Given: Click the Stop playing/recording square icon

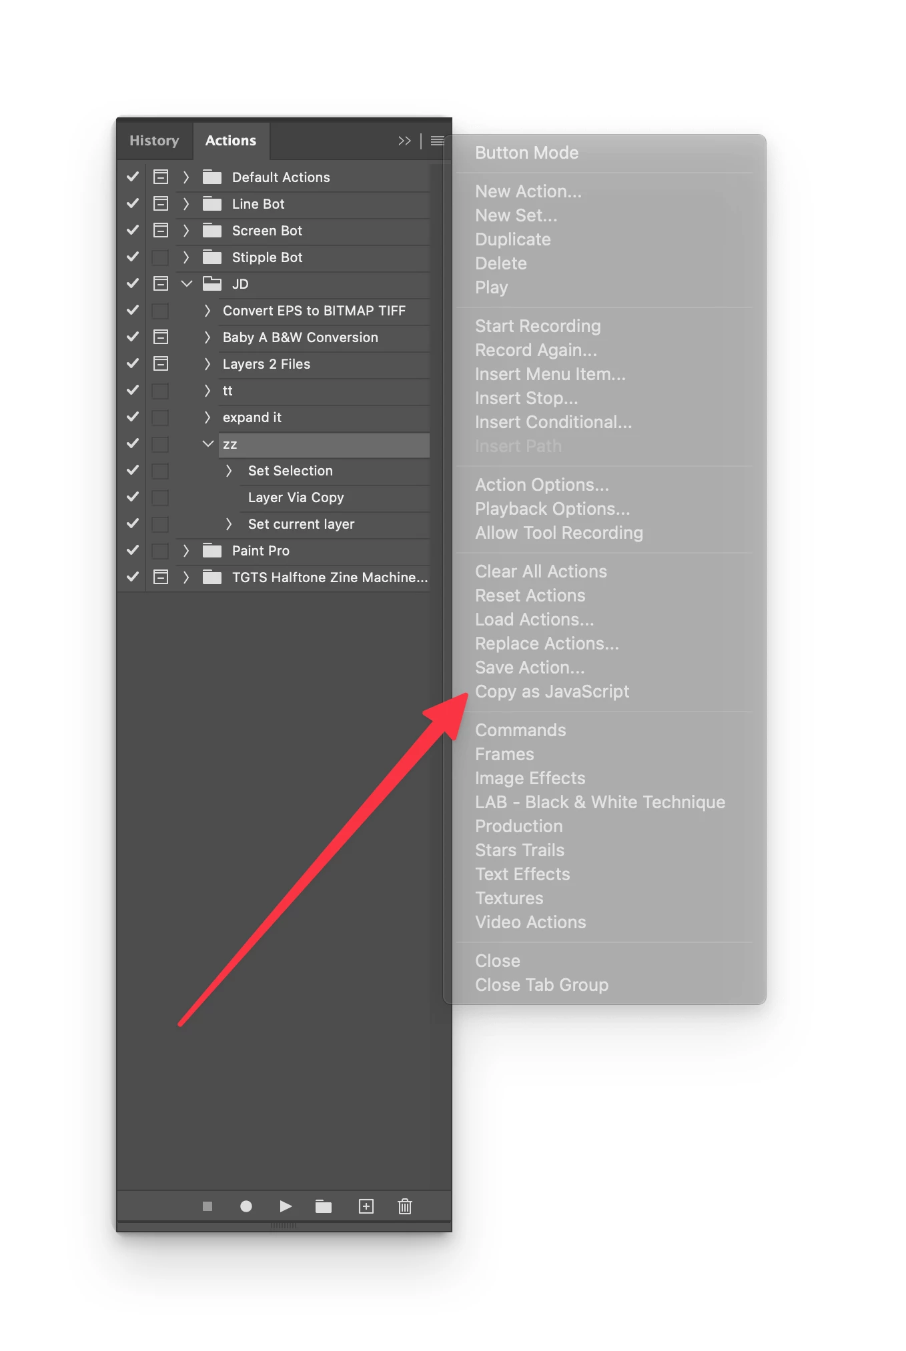Looking at the screenshot, I should tap(207, 1206).
